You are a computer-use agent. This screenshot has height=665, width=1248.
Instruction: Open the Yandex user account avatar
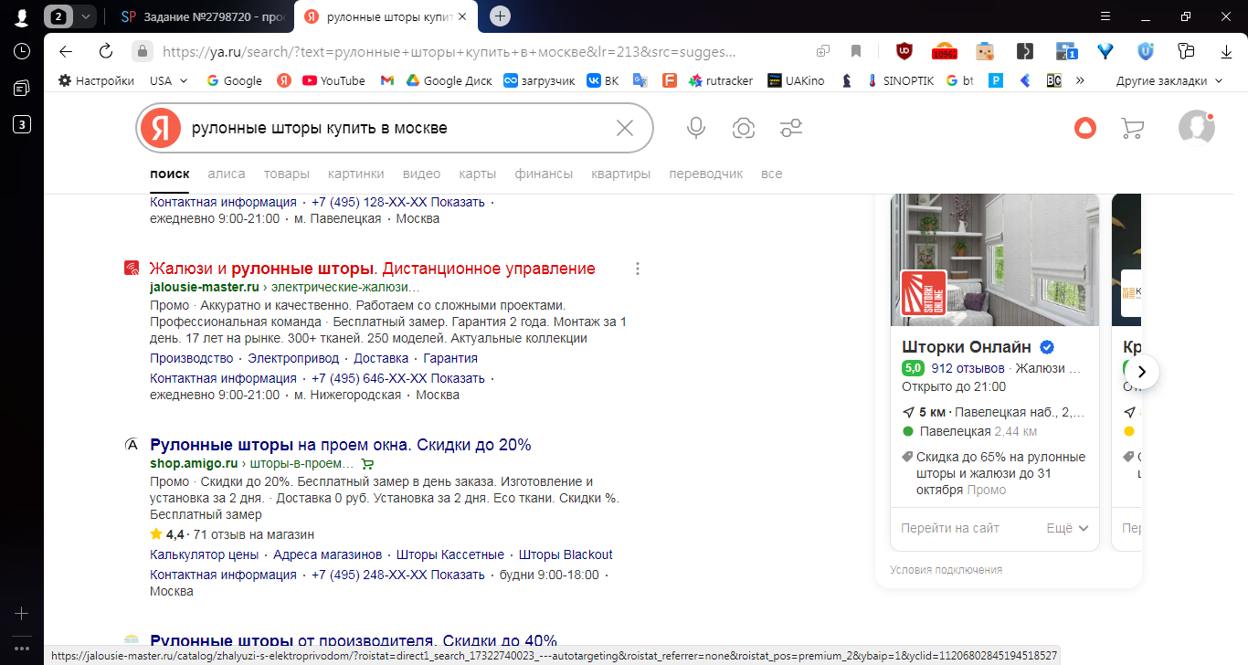tap(1196, 128)
